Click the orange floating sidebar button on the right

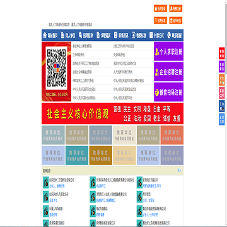coord(222,79)
